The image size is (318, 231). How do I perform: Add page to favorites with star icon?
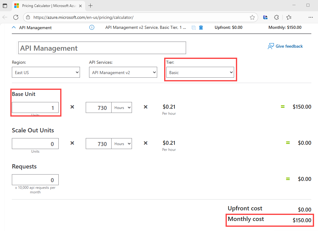[x=252, y=17]
